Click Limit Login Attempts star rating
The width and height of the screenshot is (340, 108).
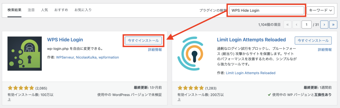click(191, 88)
